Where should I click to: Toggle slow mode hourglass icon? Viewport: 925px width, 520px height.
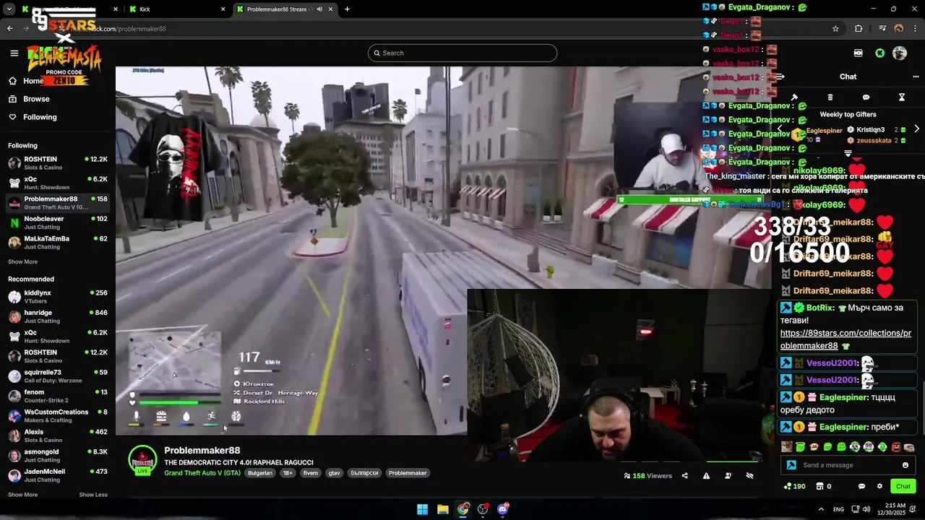click(902, 97)
